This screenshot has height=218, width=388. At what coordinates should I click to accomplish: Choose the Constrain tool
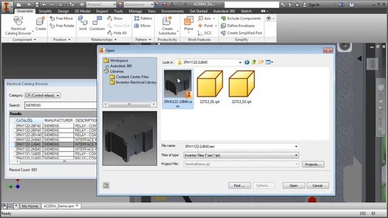(x=97, y=24)
